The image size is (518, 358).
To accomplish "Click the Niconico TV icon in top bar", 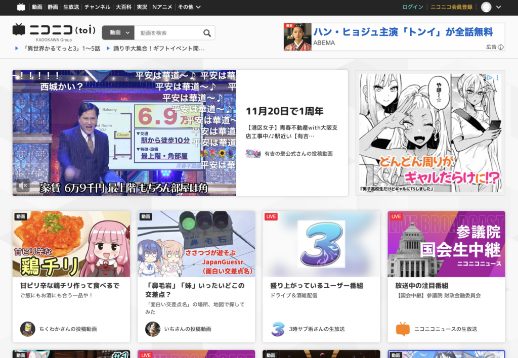I will pyautogui.click(x=21, y=7).
